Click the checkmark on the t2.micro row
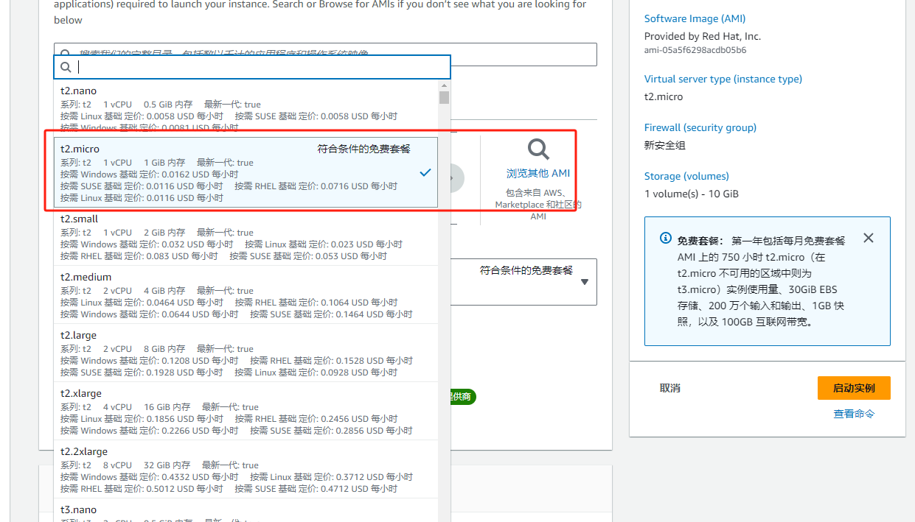 [425, 172]
